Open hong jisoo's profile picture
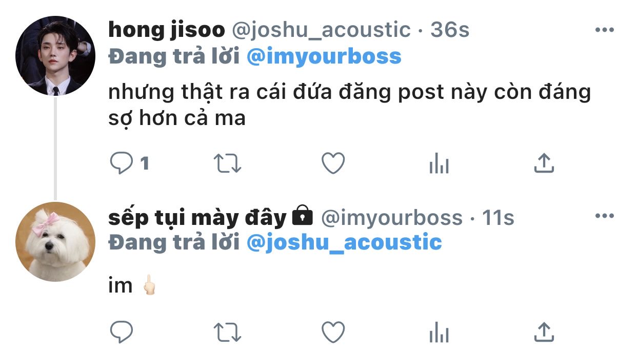Viewport: 637px width, 353px height. tap(55, 55)
